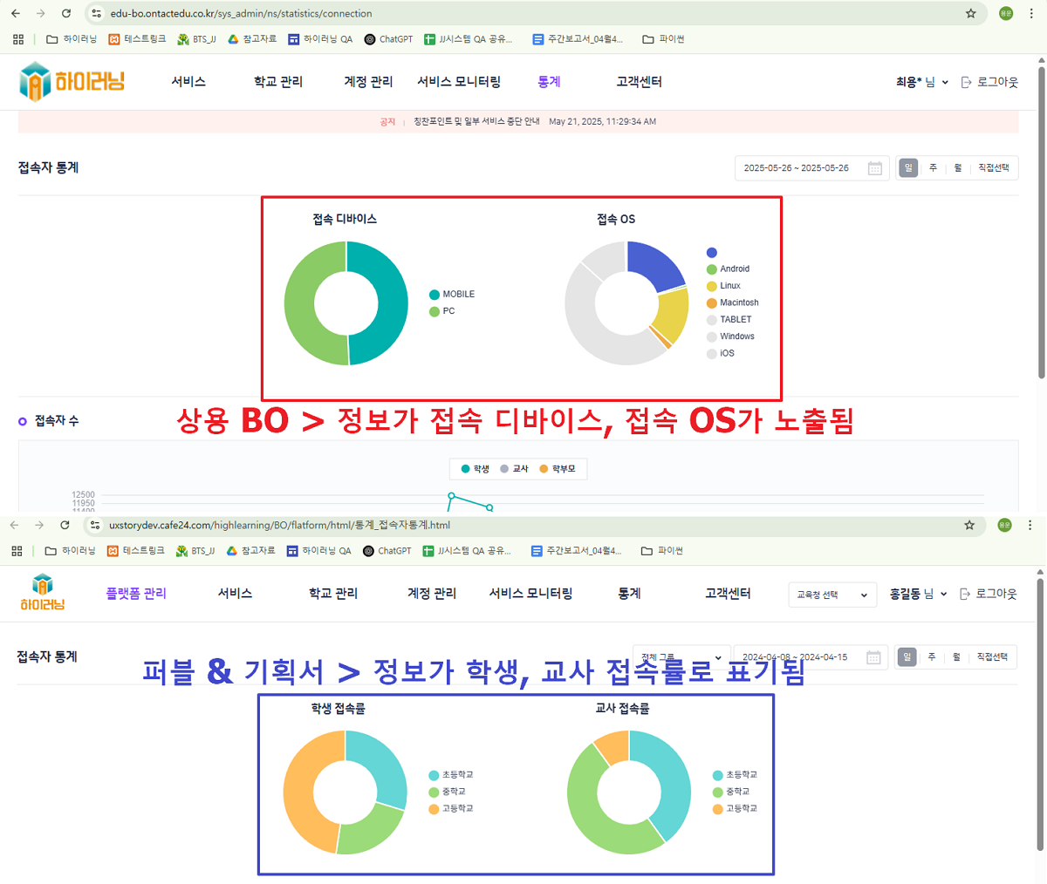Select the 월 period toggle in top panel

coord(957,168)
